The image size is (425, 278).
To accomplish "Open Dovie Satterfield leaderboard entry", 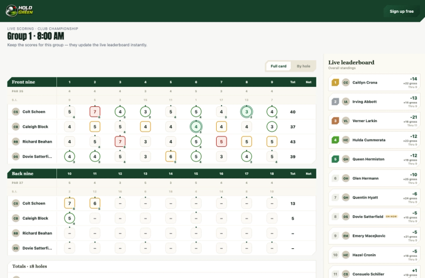I will tap(375, 217).
